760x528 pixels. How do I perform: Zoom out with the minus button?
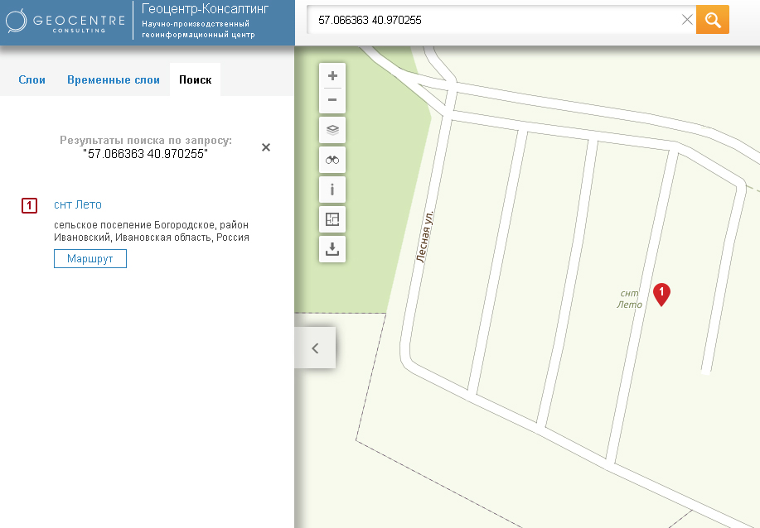332,100
